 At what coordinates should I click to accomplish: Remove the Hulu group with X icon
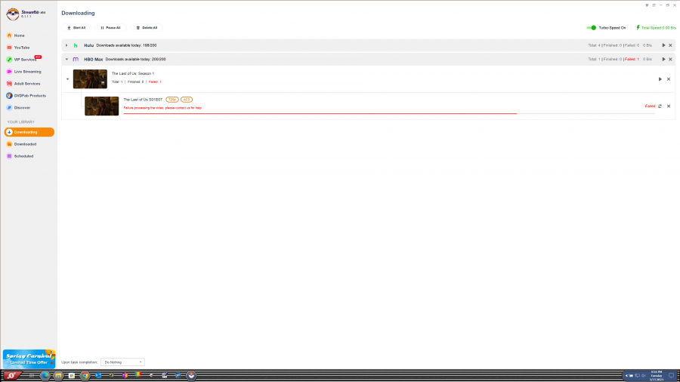(x=670, y=45)
